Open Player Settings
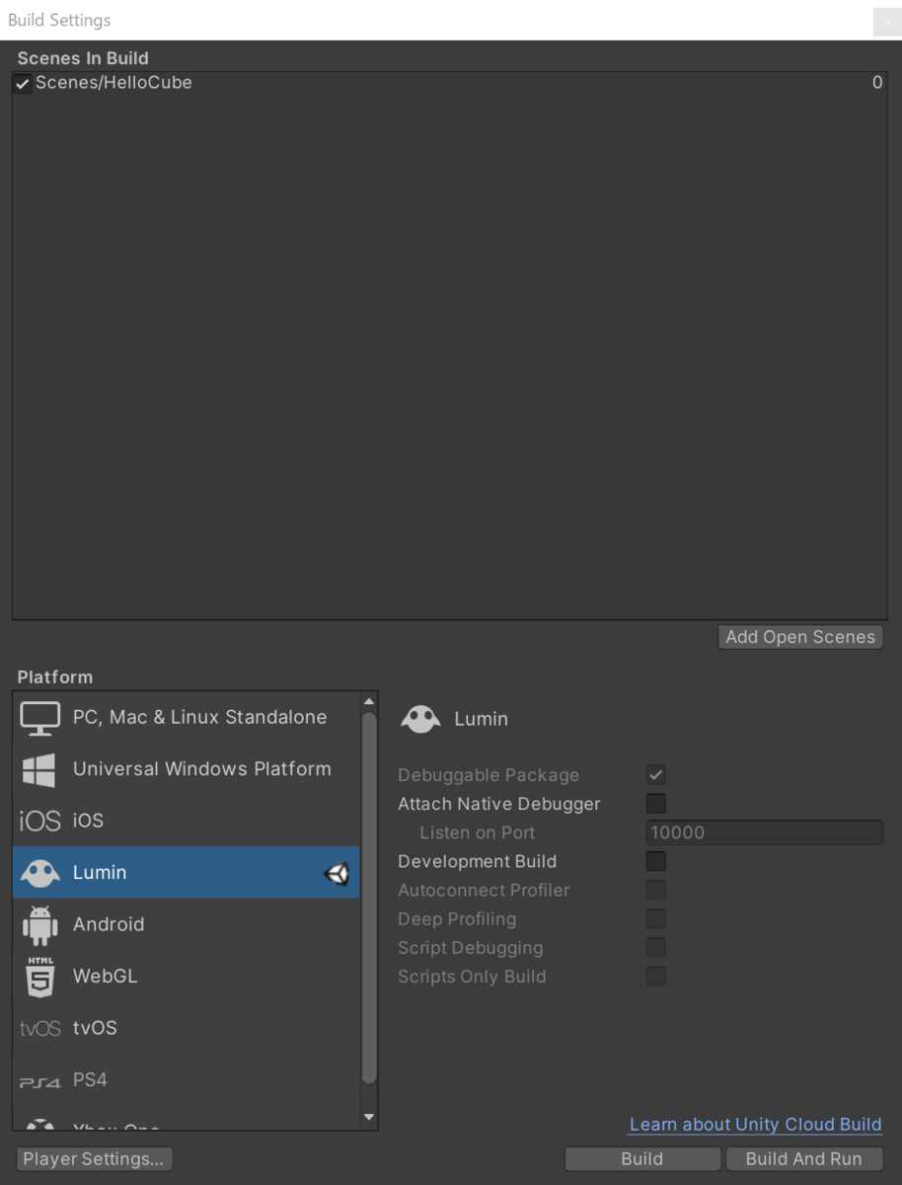 tap(94, 1158)
